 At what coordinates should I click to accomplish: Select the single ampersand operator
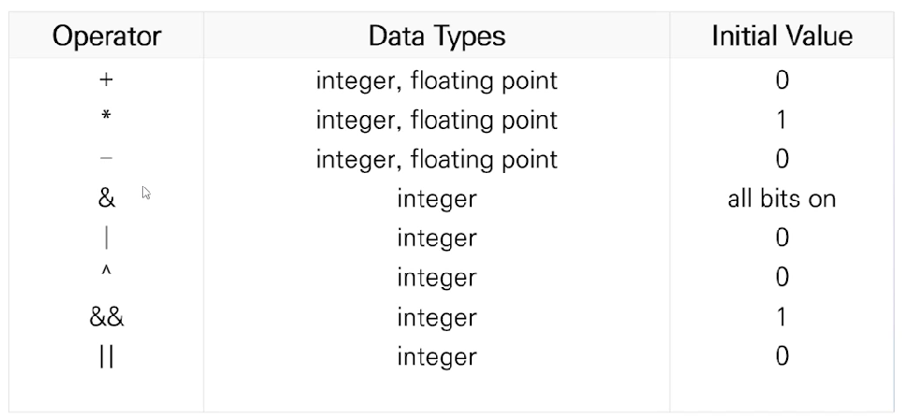click(106, 199)
